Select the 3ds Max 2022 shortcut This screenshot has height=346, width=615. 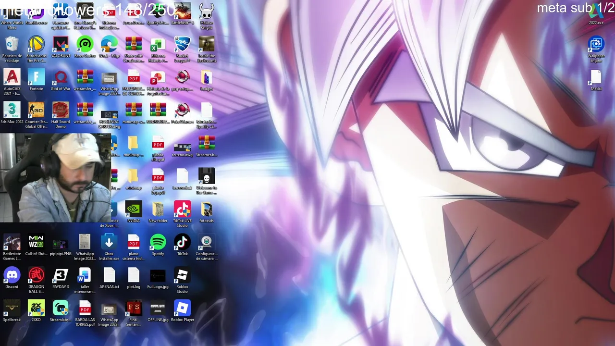(12, 113)
